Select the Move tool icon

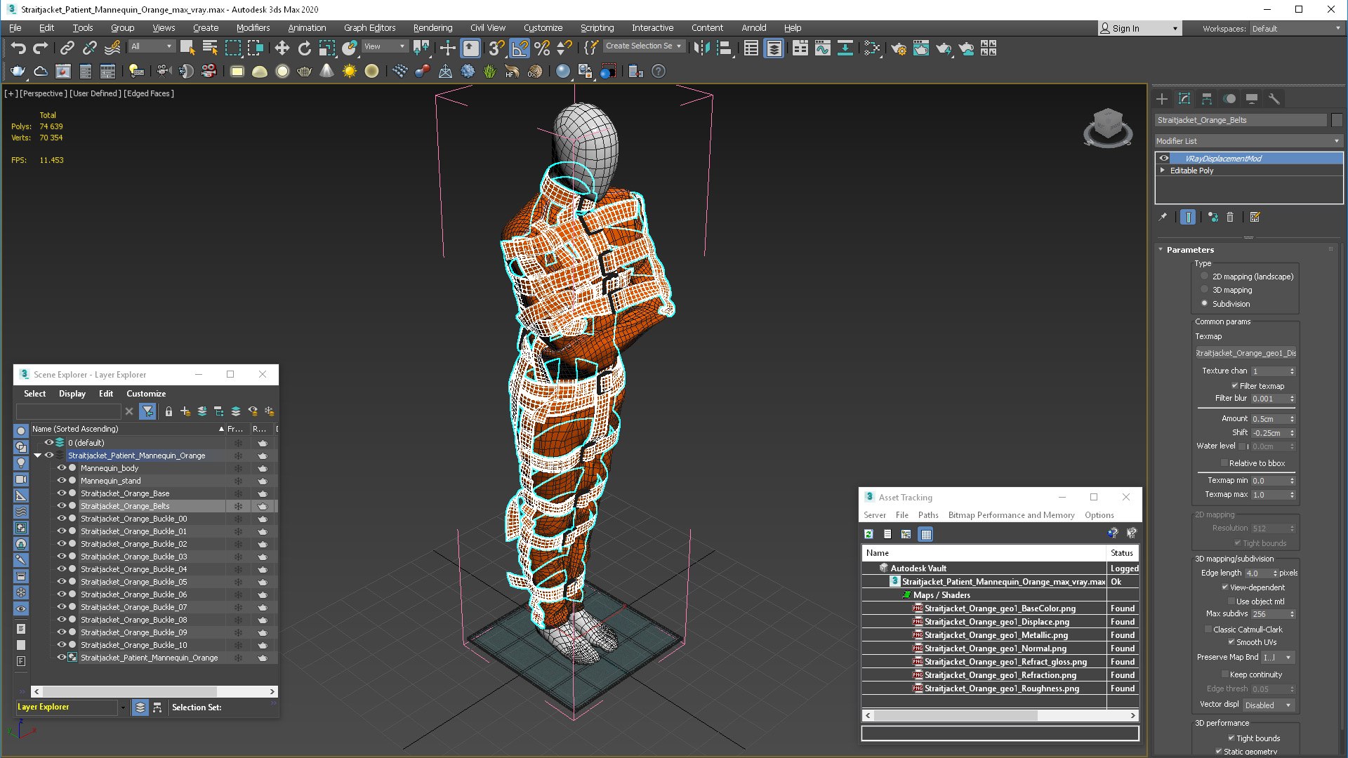click(282, 48)
